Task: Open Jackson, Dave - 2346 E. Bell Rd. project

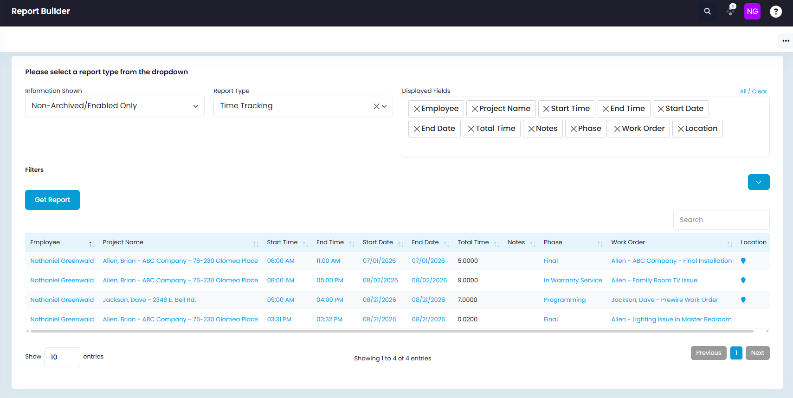Action: point(149,300)
